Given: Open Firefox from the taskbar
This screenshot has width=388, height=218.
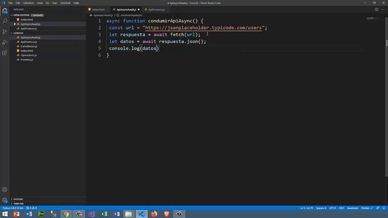Looking at the screenshot, I should (x=154, y=214).
